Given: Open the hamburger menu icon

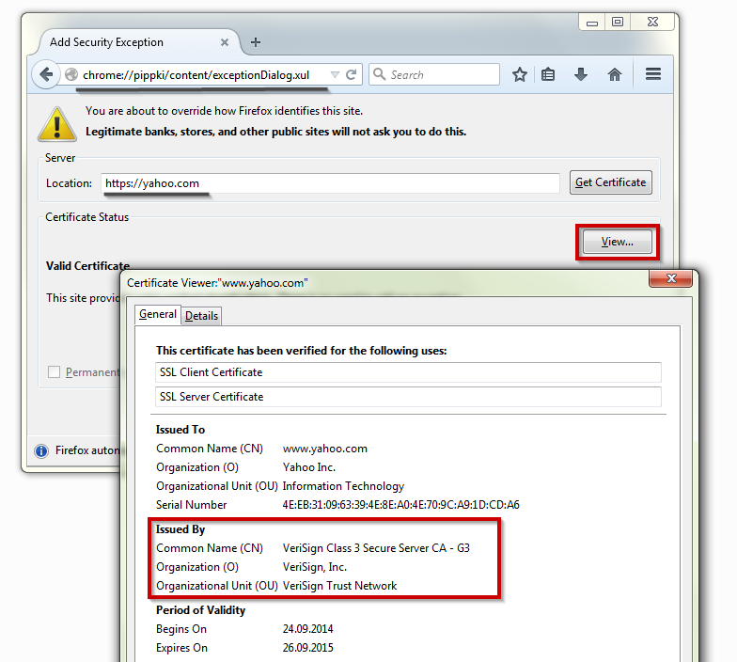Looking at the screenshot, I should (653, 73).
